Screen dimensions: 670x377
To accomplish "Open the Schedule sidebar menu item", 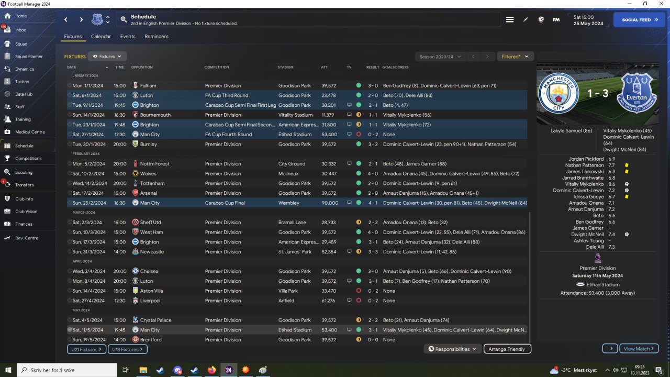I will point(28,146).
